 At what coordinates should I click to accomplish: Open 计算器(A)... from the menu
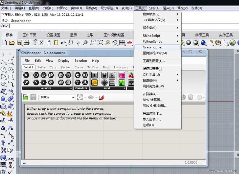click(x=158, y=94)
